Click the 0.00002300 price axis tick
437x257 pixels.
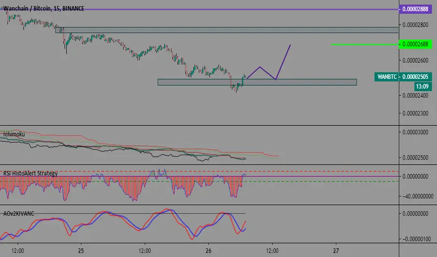415,114
